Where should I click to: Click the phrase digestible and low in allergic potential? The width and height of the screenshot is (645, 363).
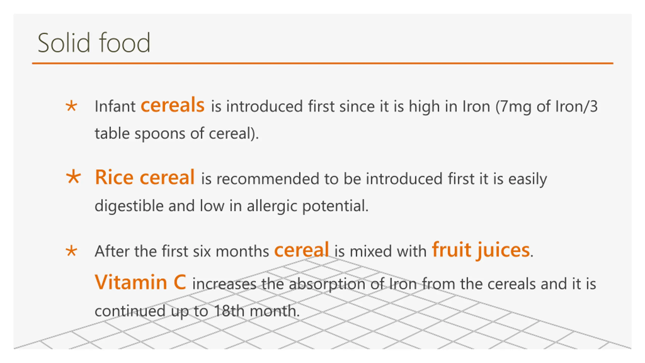pos(232,206)
